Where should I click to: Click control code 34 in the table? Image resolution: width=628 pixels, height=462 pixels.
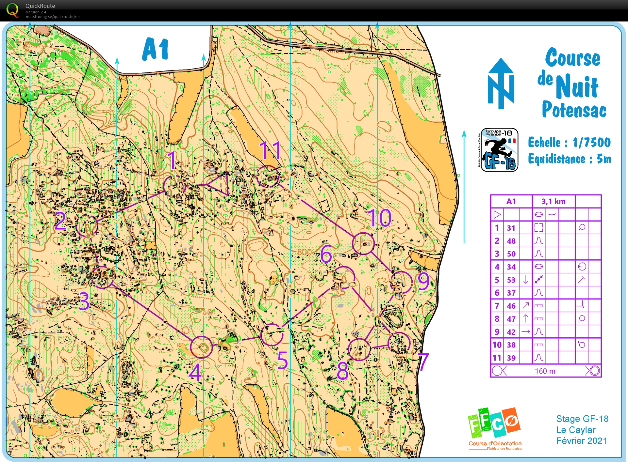511,267
